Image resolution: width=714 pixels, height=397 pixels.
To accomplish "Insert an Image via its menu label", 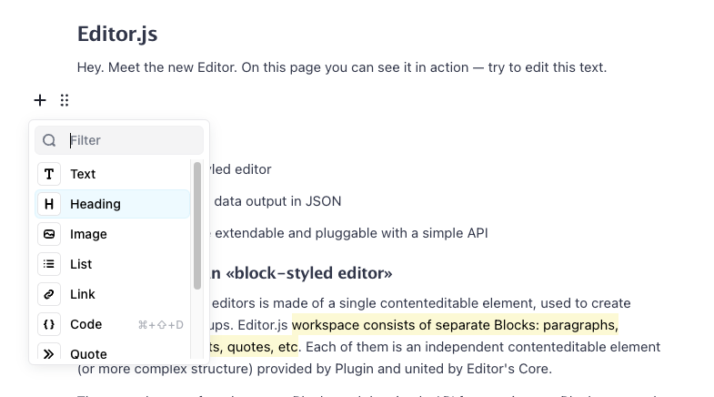I will 88,234.
